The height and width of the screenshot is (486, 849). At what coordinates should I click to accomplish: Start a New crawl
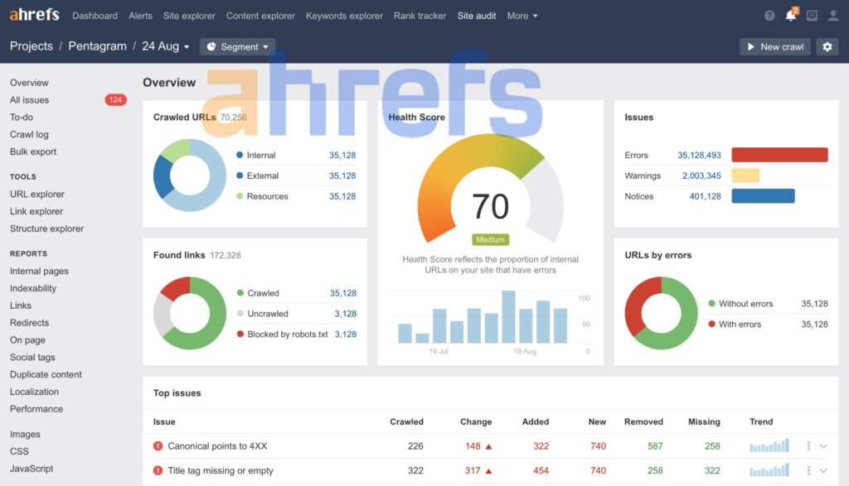click(x=774, y=46)
